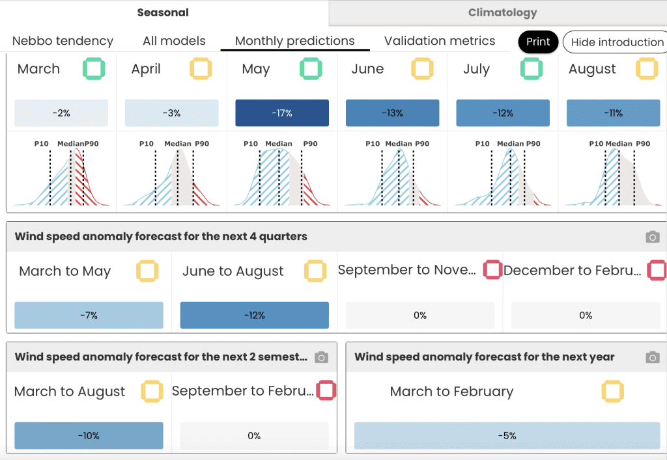Click camera icon for next year forecast

[x=652, y=357]
